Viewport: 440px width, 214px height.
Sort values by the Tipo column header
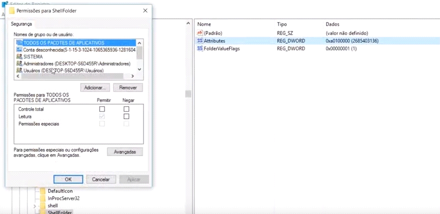point(282,24)
